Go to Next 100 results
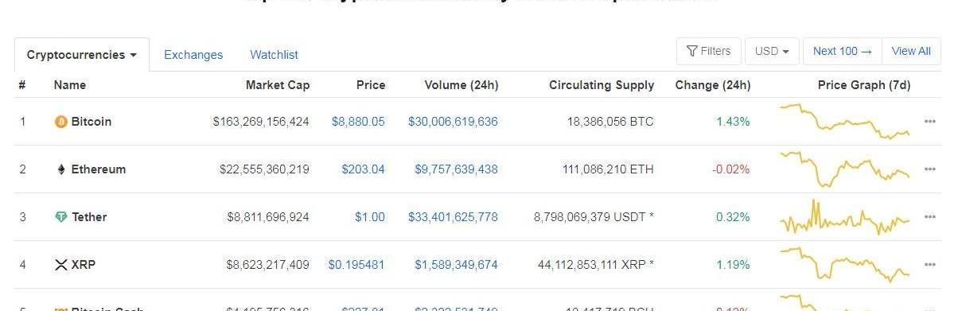Screen dimensions: 958x311 click(x=843, y=51)
